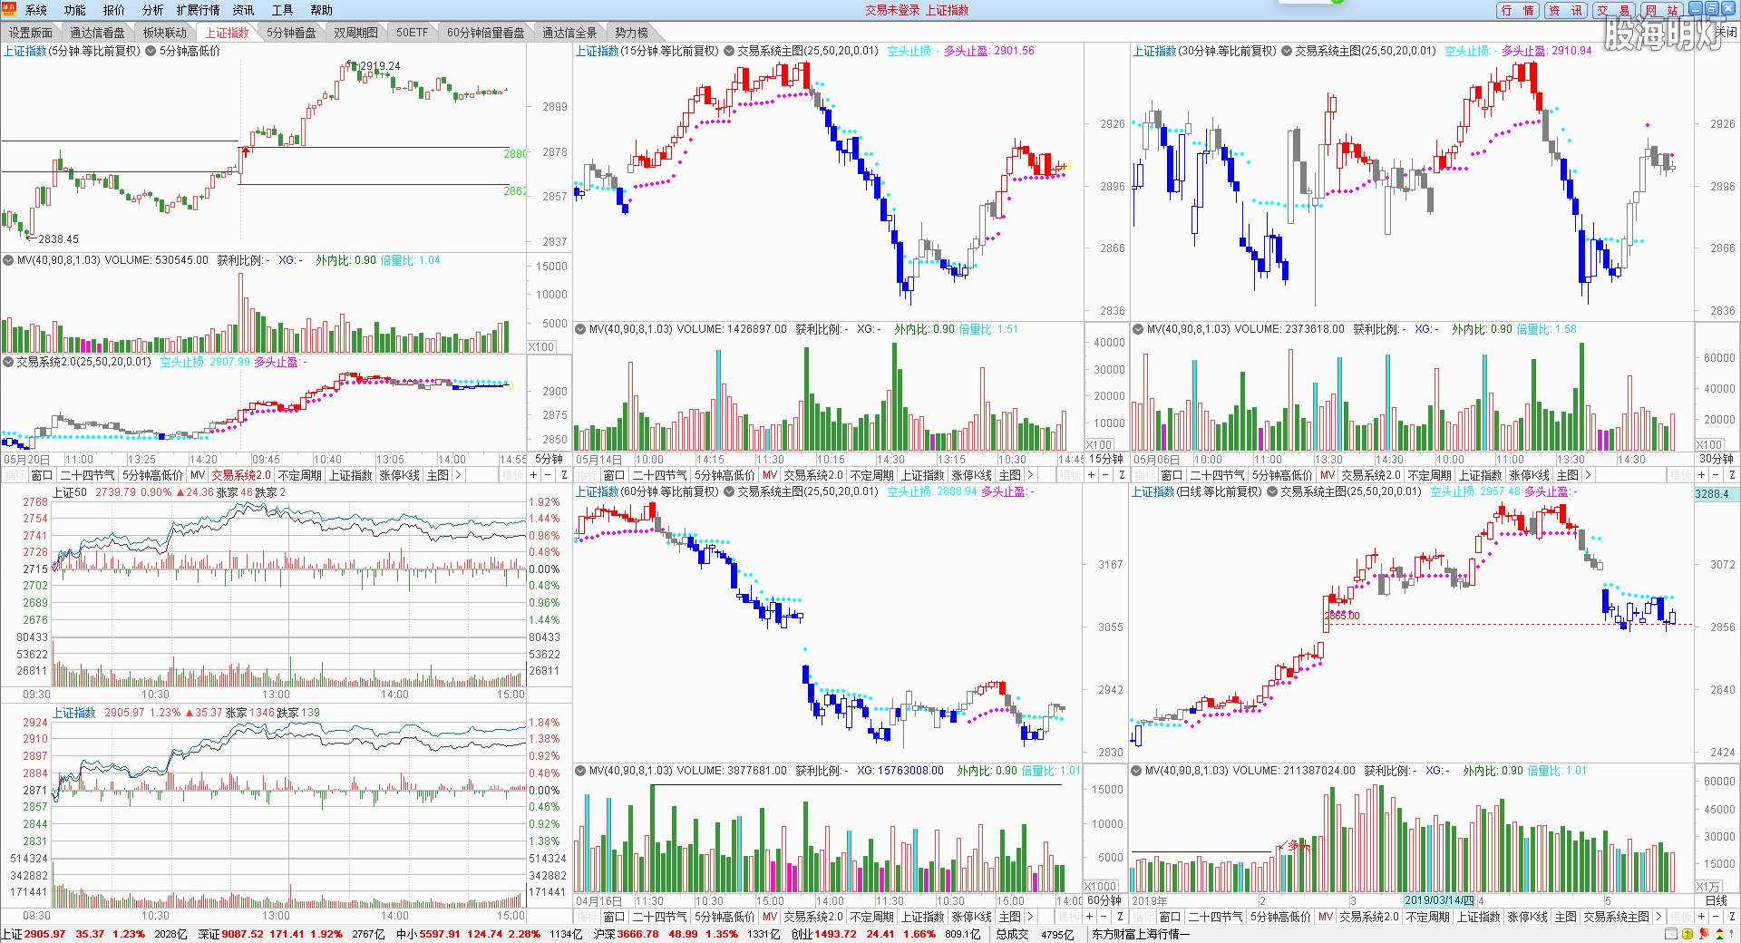Click the 交易未登录 上证指数 title text
This screenshot has width=1741, height=943.
(x=917, y=10)
